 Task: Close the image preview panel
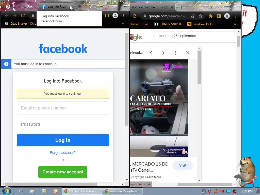pyautogui.click(x=188, y=53)
